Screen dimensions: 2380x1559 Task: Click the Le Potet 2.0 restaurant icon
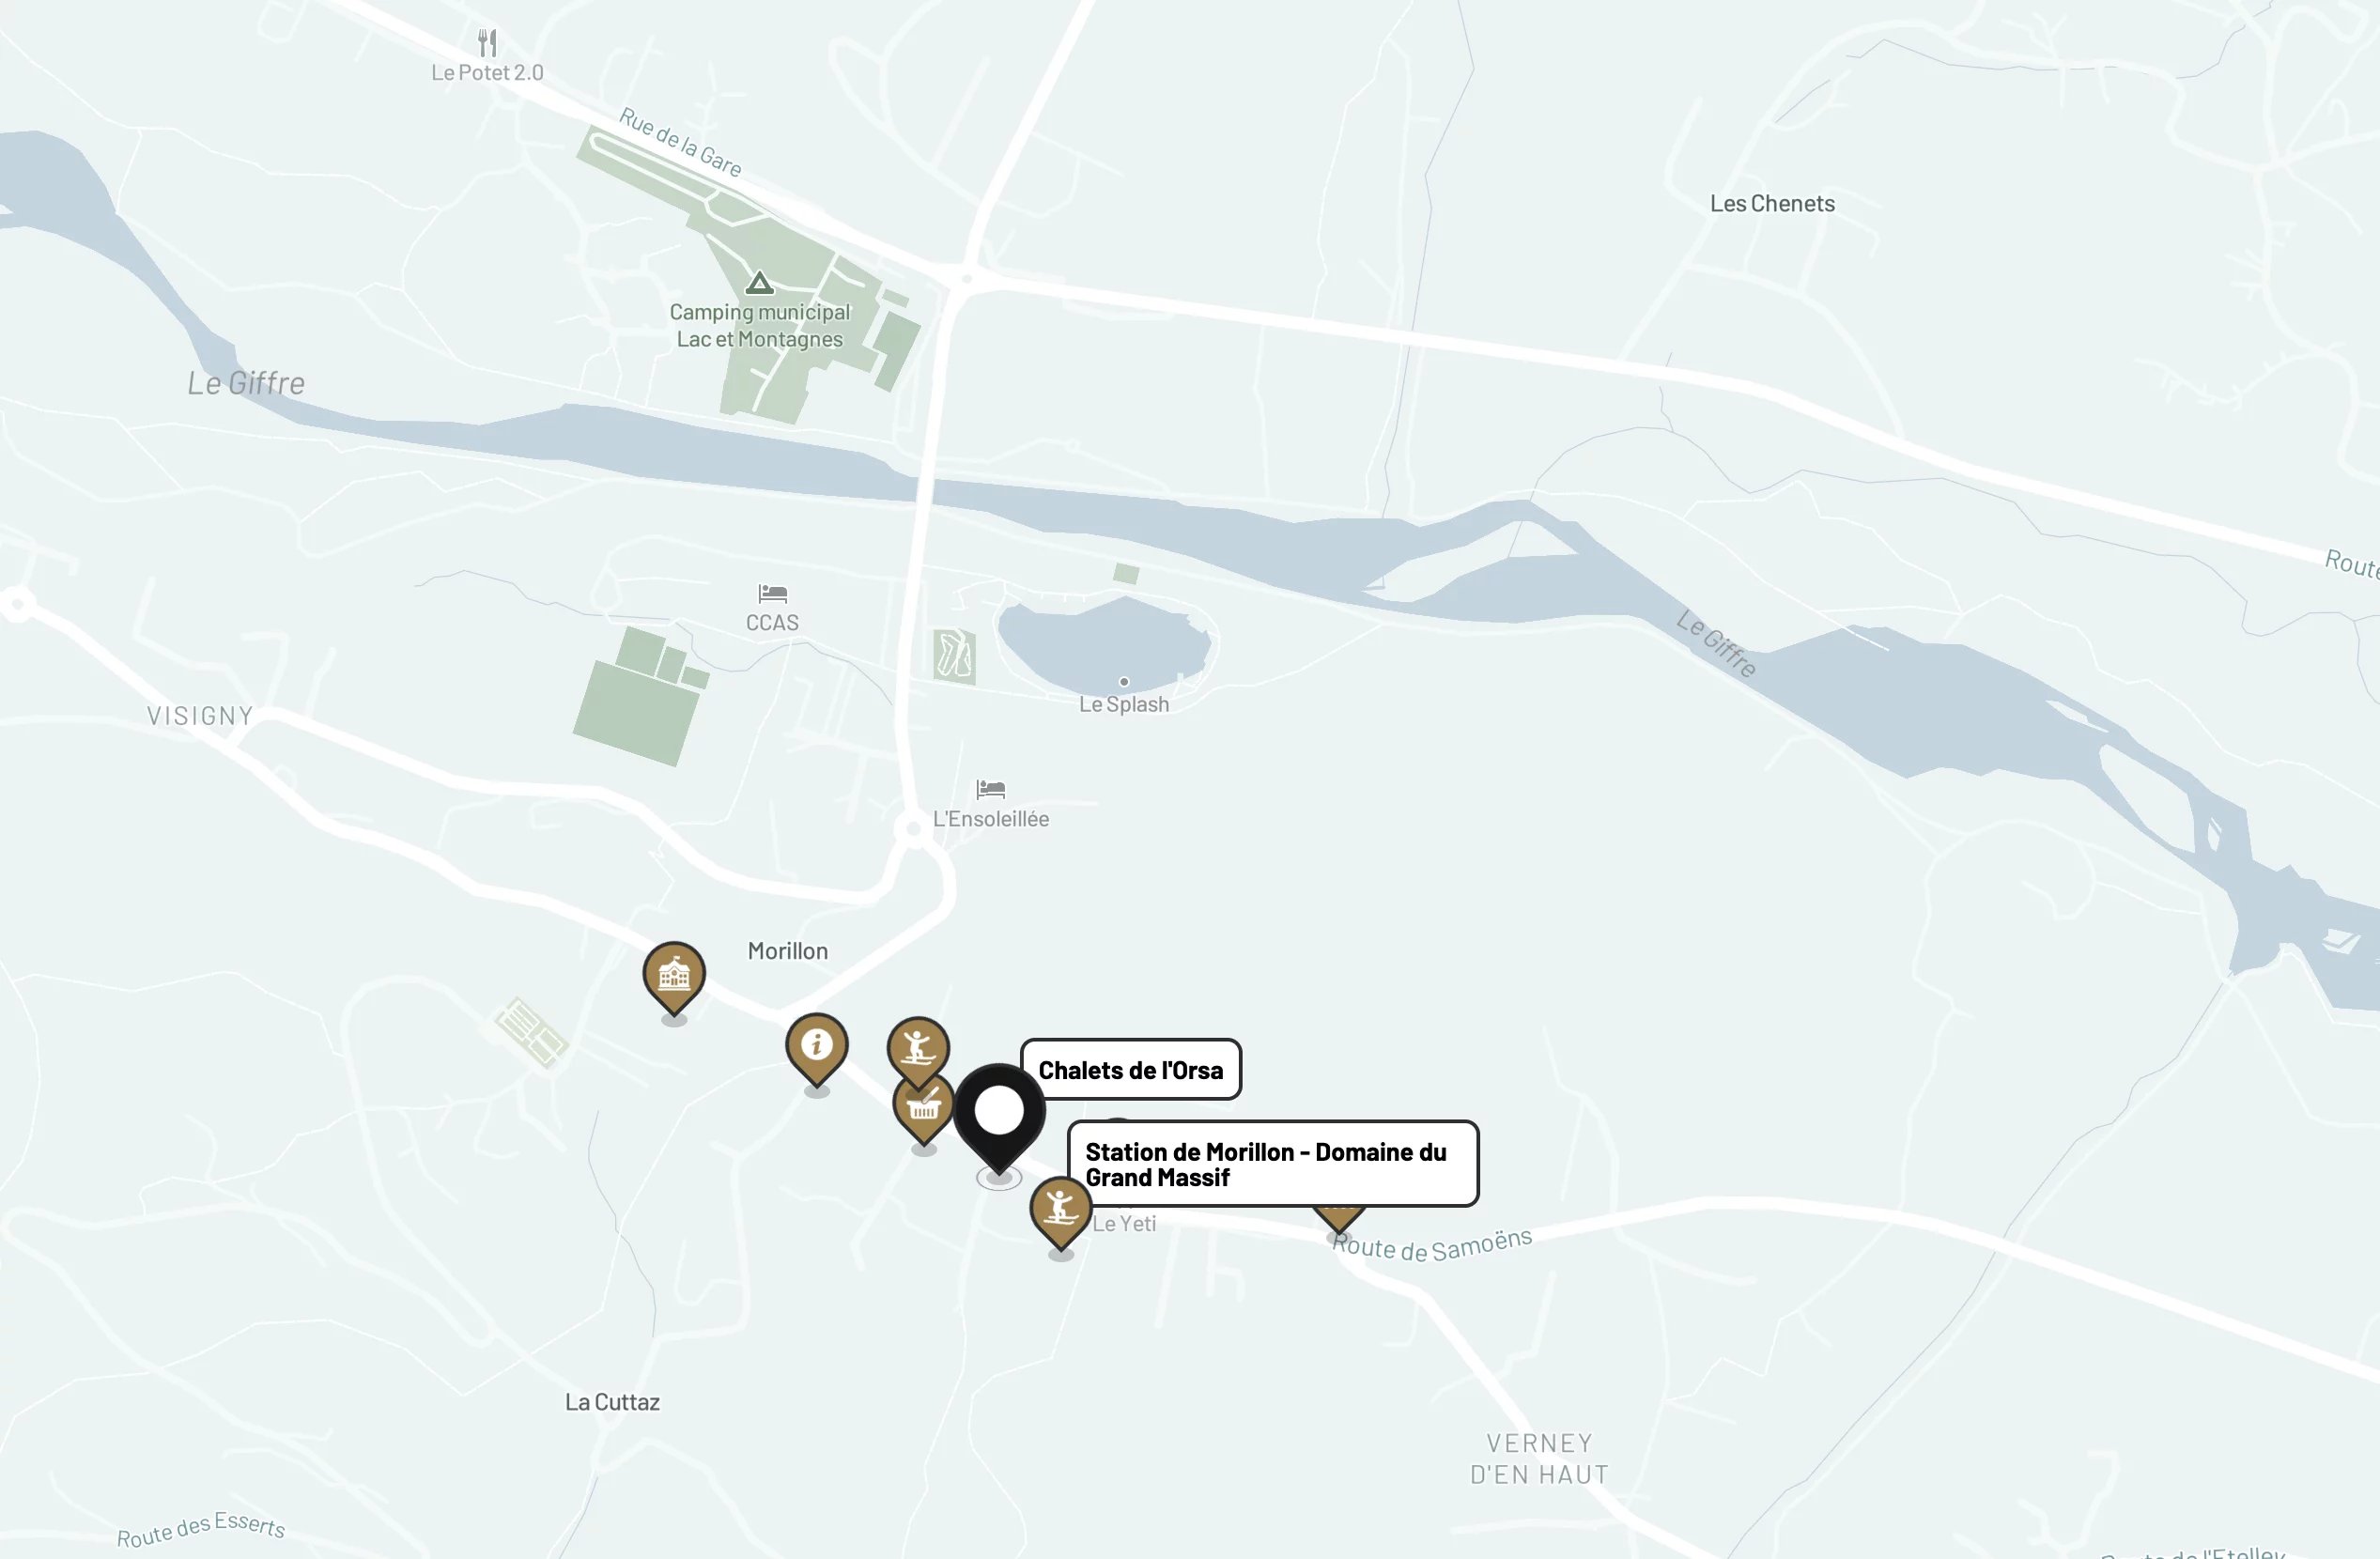coord(487,43)
